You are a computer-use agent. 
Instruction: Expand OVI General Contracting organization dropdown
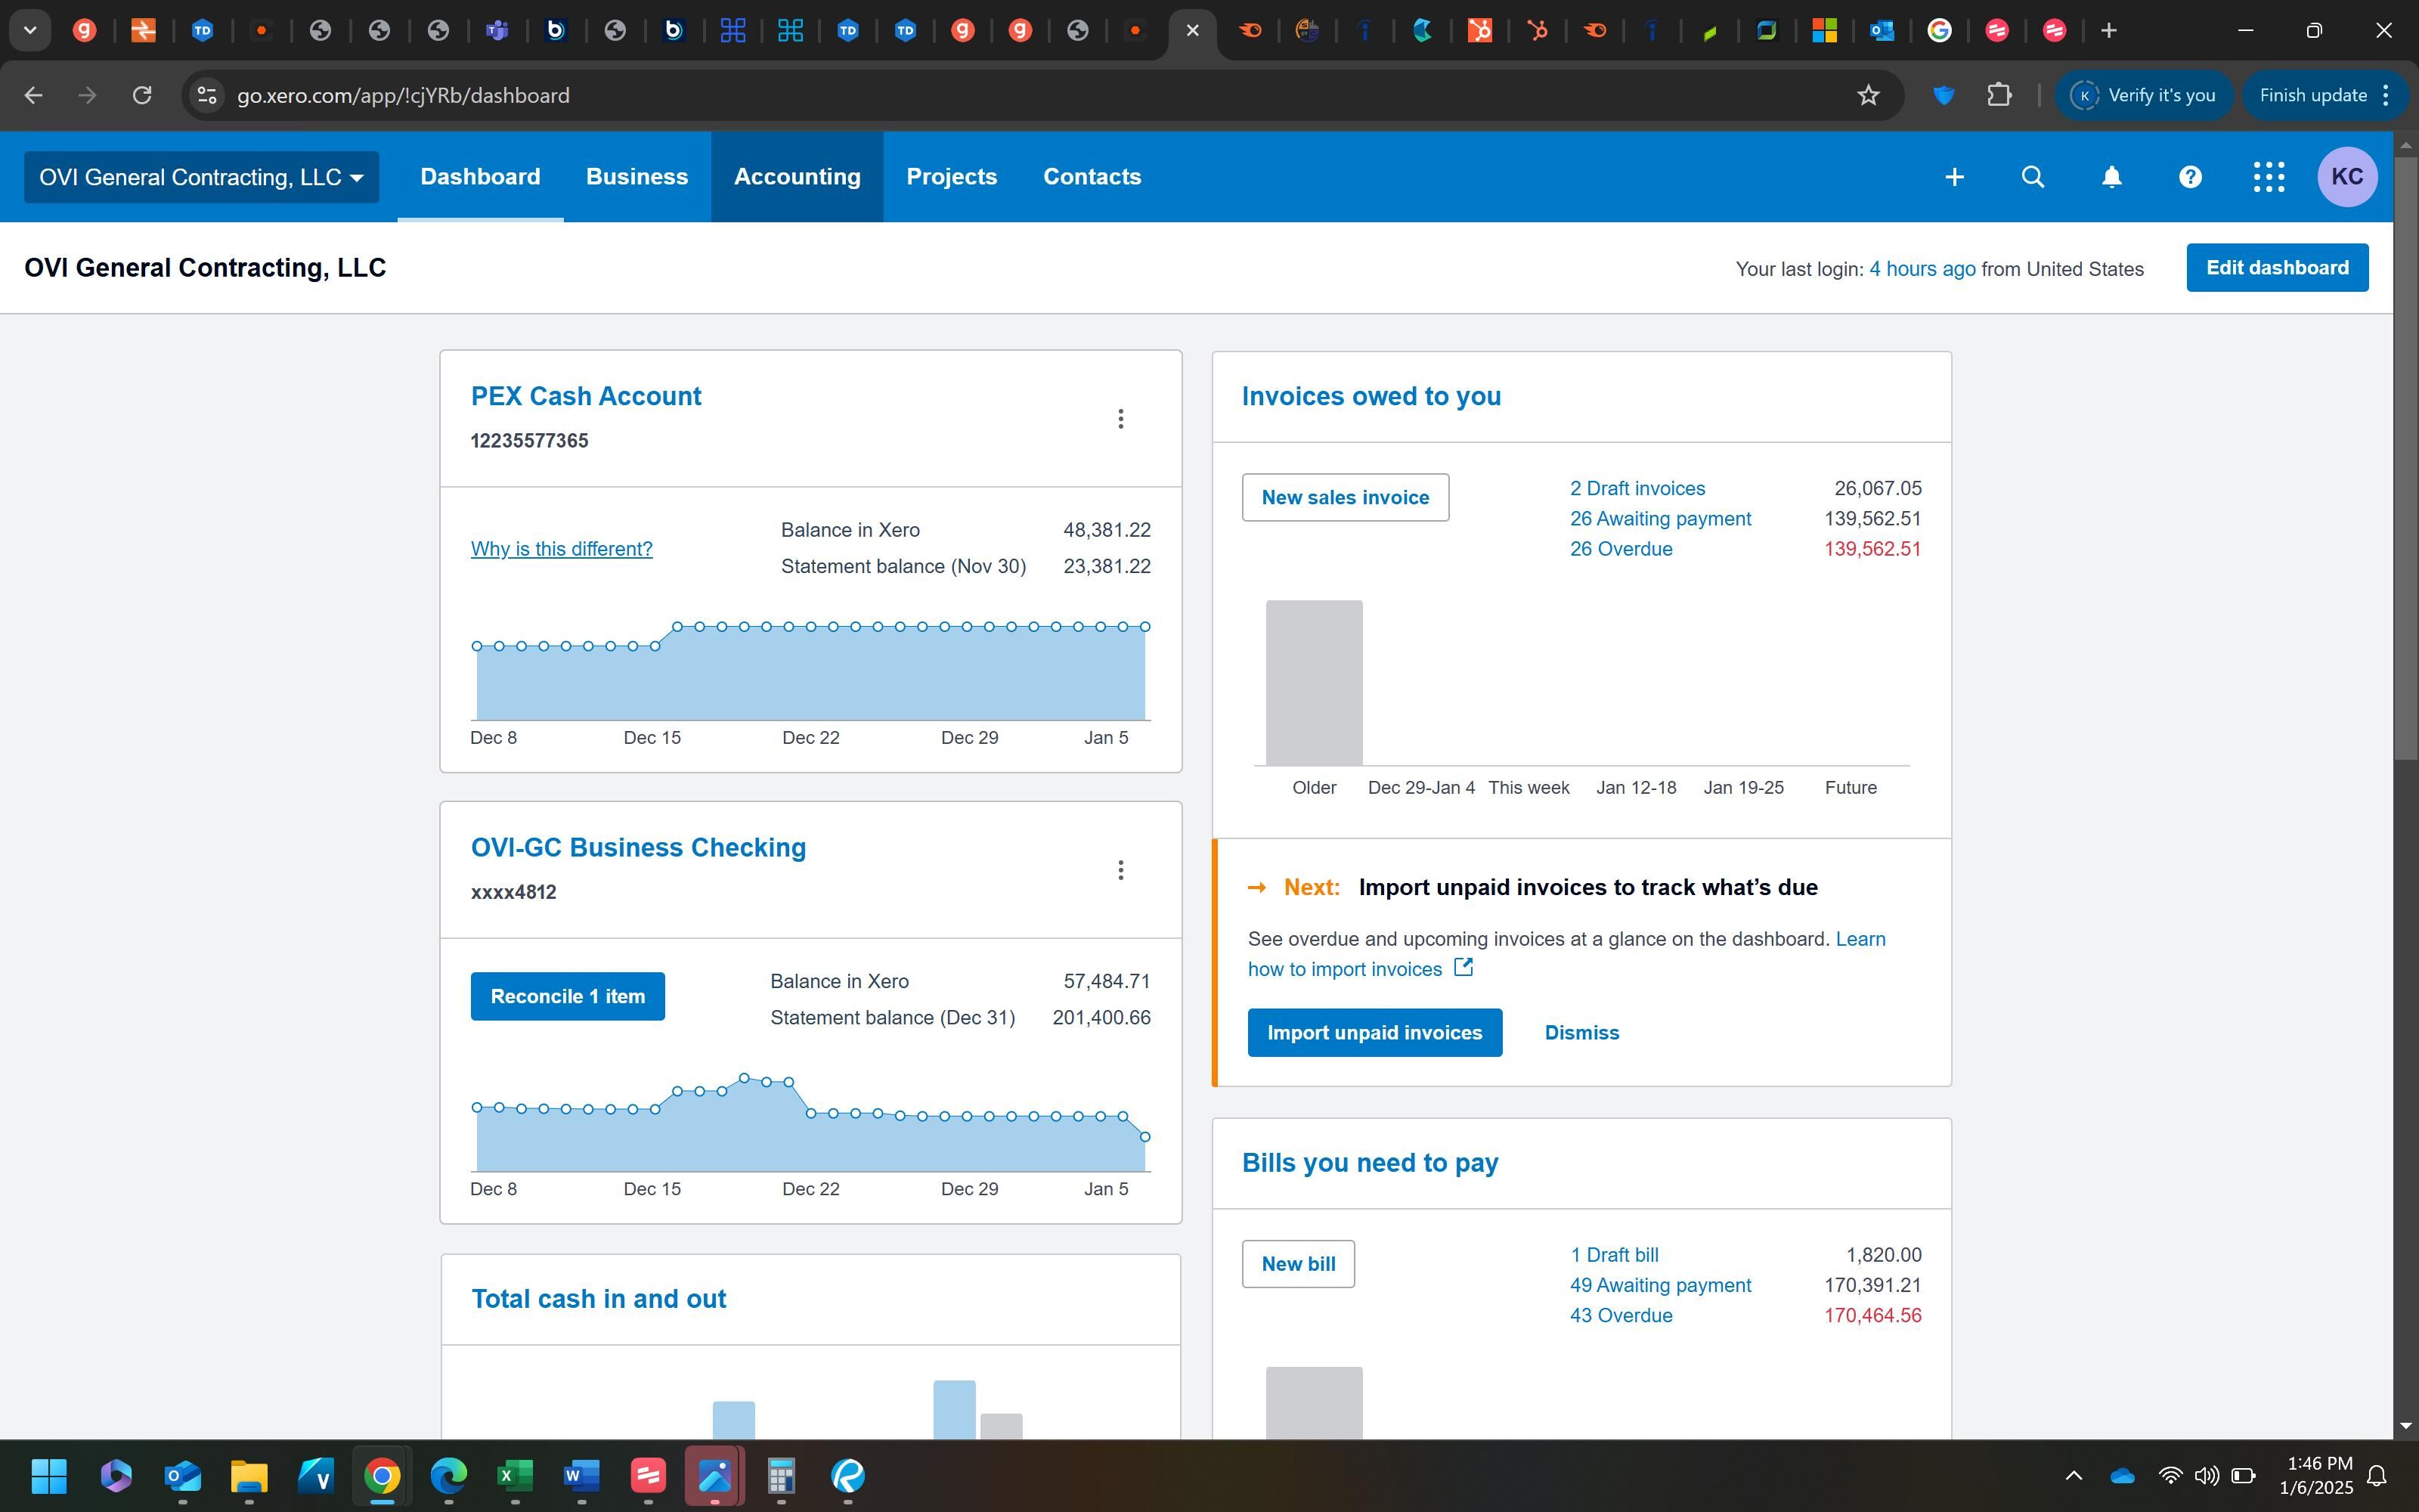point(201,177)
